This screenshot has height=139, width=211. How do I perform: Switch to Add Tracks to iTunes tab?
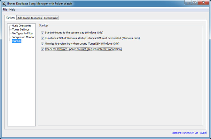click(30, 18)
